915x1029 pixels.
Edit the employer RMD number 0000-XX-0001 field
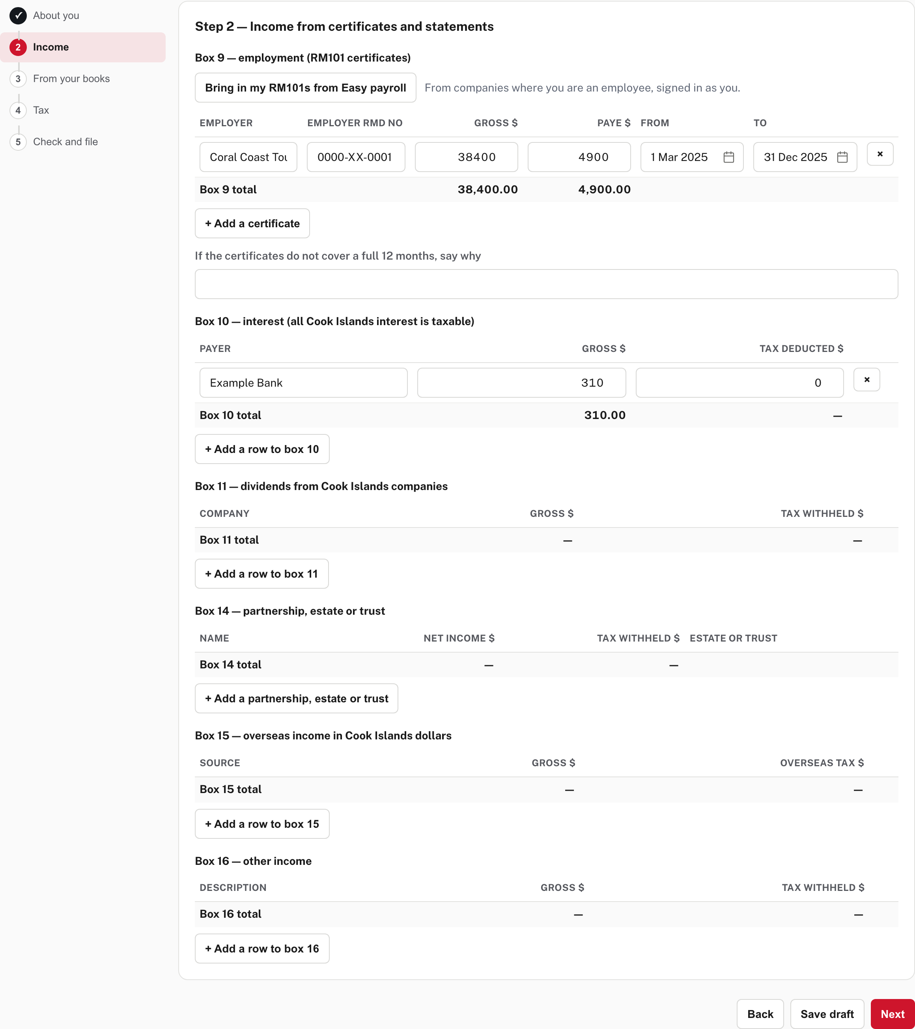point(356,157)
